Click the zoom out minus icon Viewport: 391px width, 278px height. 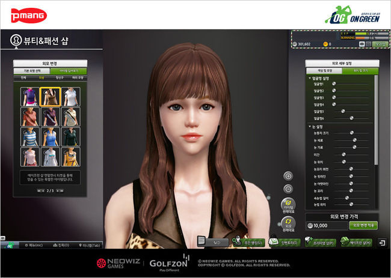pos(288,189)
